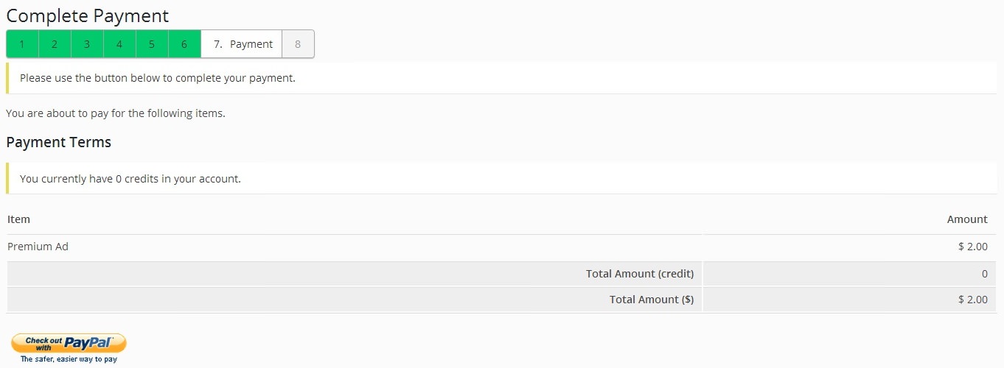Click the 0 credits account notice
Viewport: 1004px width, 368px height.
(501, 178)
